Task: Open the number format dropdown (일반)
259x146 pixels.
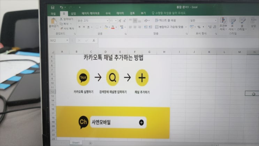Action: [215, 21]
